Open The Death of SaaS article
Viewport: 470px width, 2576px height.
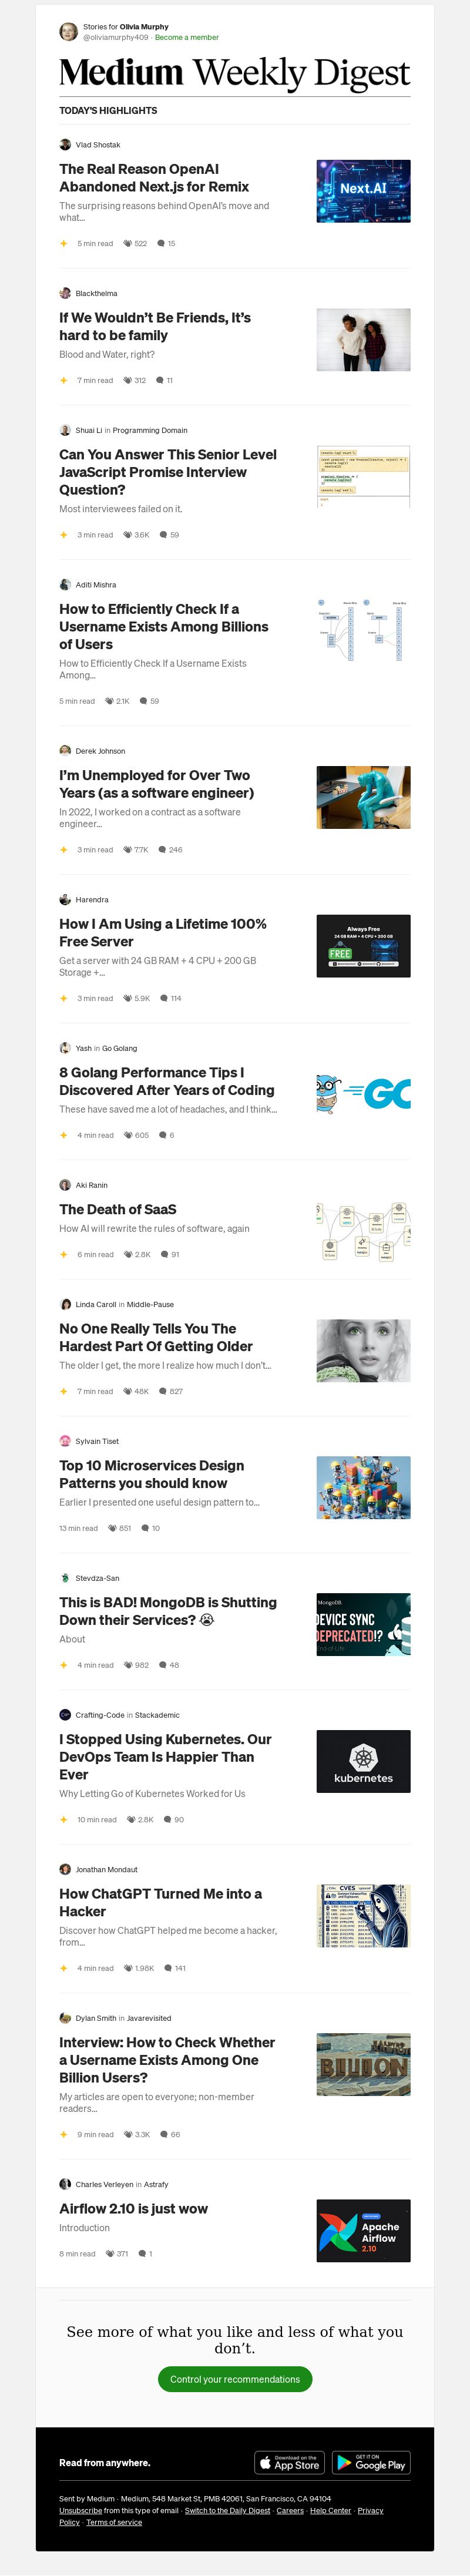(118, 1209)
